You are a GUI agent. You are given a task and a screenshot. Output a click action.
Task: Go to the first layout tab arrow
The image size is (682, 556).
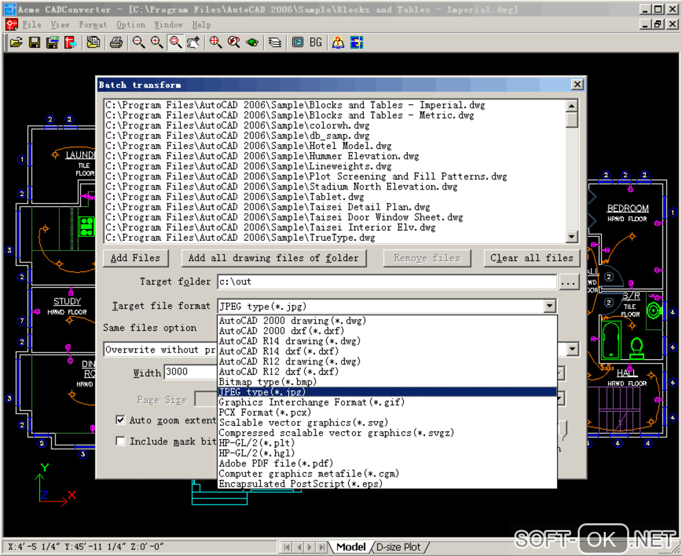point(286,547)
